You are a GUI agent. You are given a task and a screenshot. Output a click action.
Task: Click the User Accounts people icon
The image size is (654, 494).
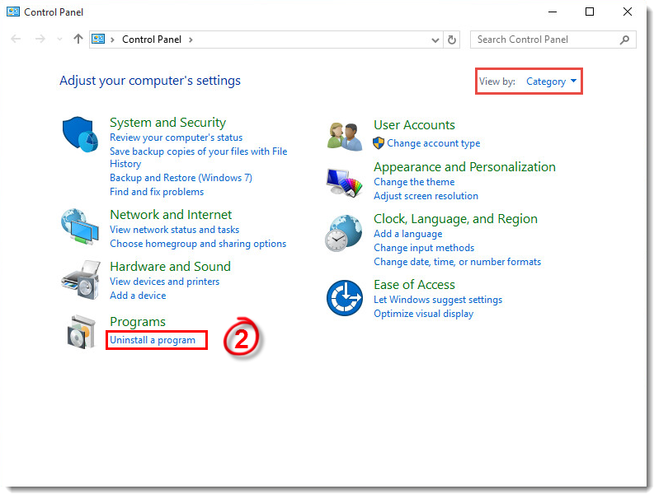click(x=345, y=135)
